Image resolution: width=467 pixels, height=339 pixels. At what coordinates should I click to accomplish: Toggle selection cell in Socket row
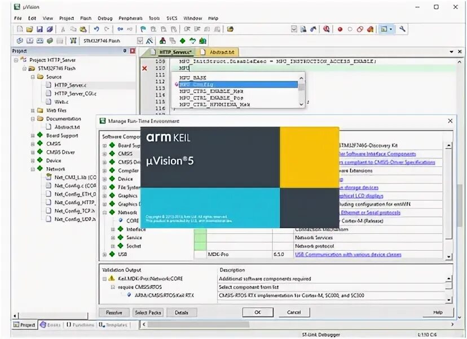(x=200, y=246)
